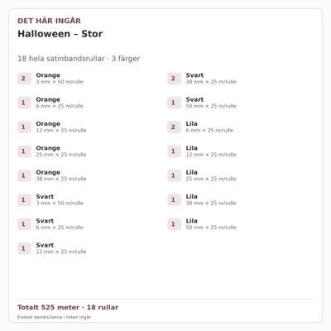
Task: Click quantity badge for Svart 50 mm ribbon
Action: [x=174, y=103]
